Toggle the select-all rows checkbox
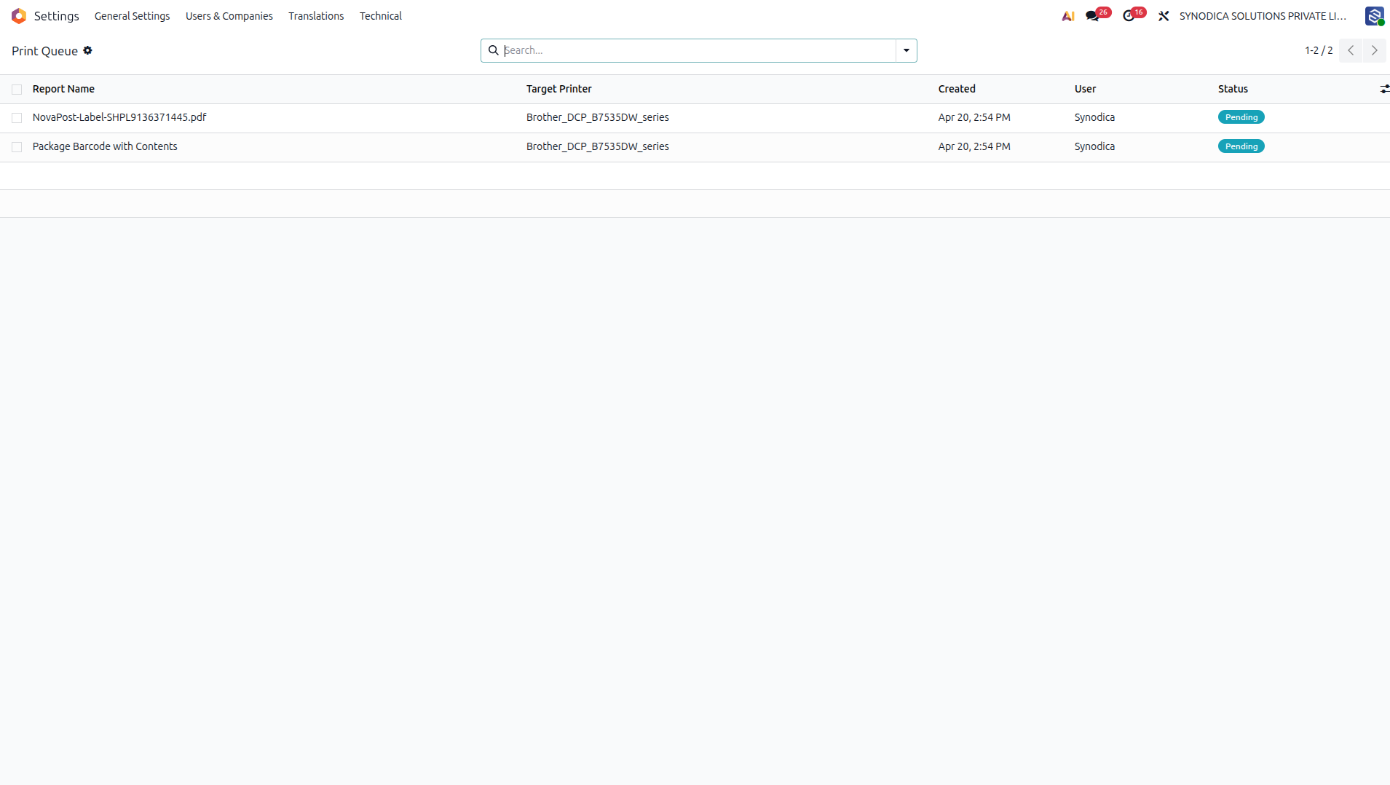The height and width of the screenshot is (785, 1390). click(x=17, y=90)
